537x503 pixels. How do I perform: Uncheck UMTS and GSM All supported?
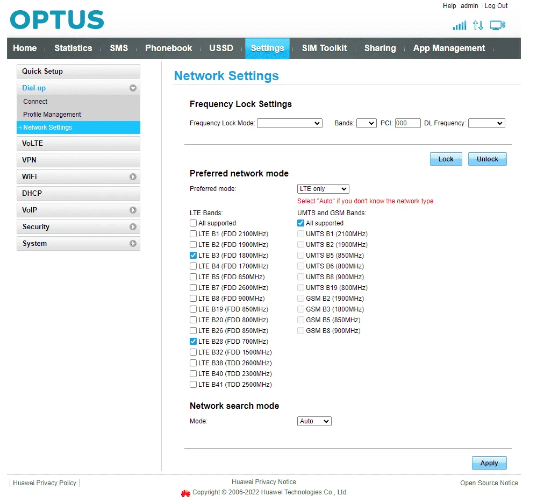[x=300, y=223]
